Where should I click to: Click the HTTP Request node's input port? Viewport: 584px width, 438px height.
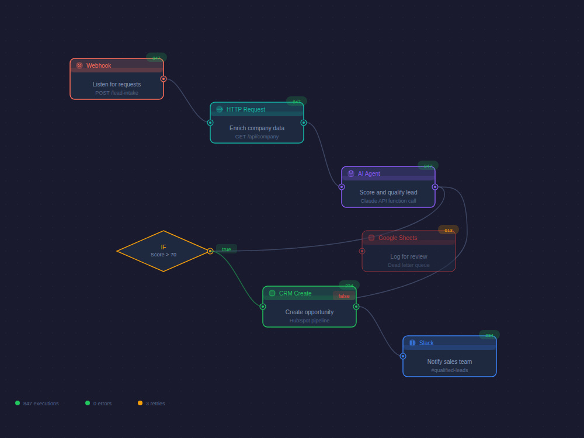210,123
